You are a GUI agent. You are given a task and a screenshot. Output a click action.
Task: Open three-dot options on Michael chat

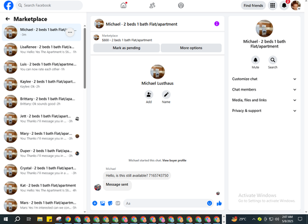coord(70,33)
